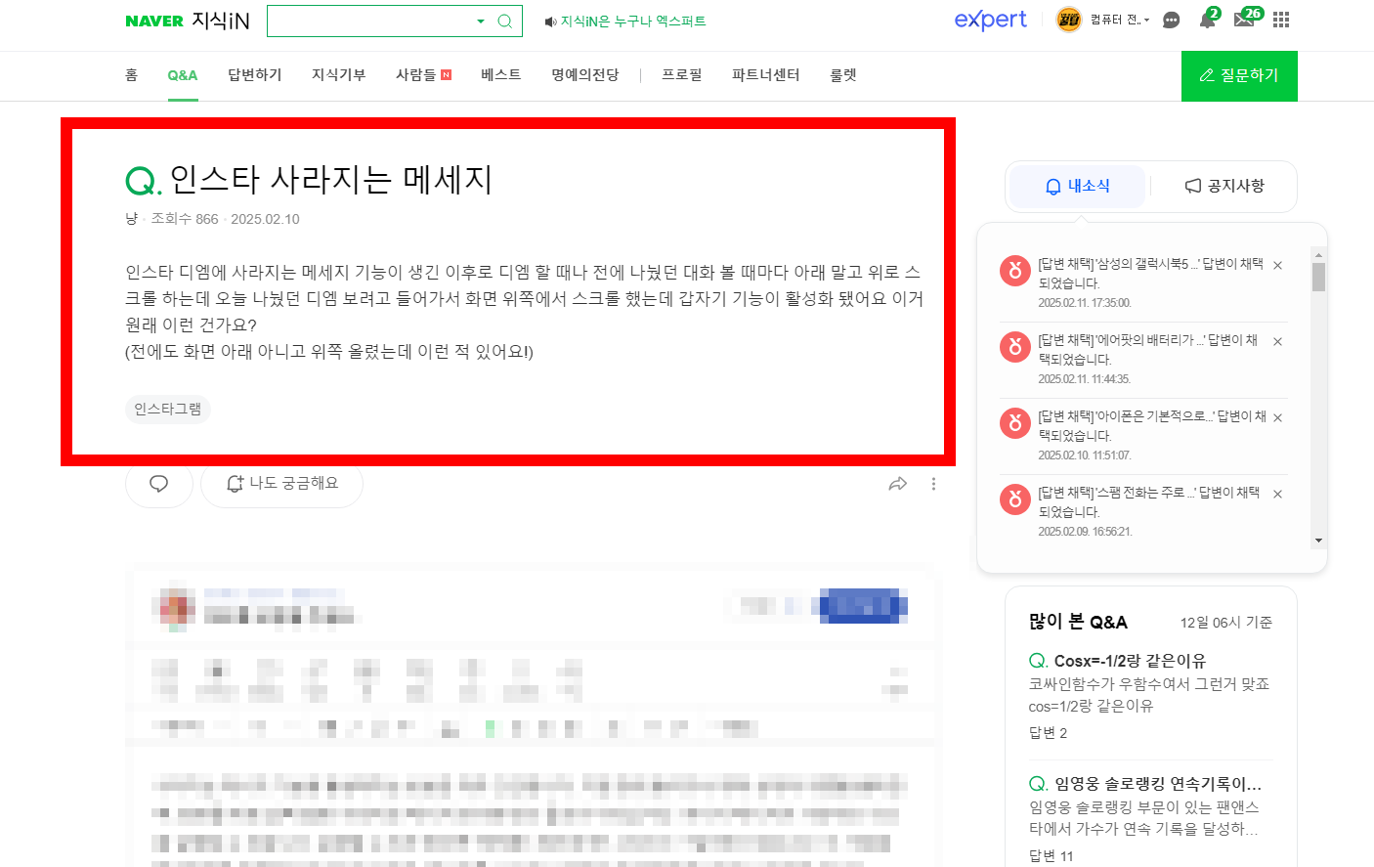The height and width of the screenshot is (867, 1374).
Task: Click the NAVER logo
Action: click(154, 21)
